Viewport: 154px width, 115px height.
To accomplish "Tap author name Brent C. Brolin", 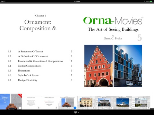I will point(113,38).
